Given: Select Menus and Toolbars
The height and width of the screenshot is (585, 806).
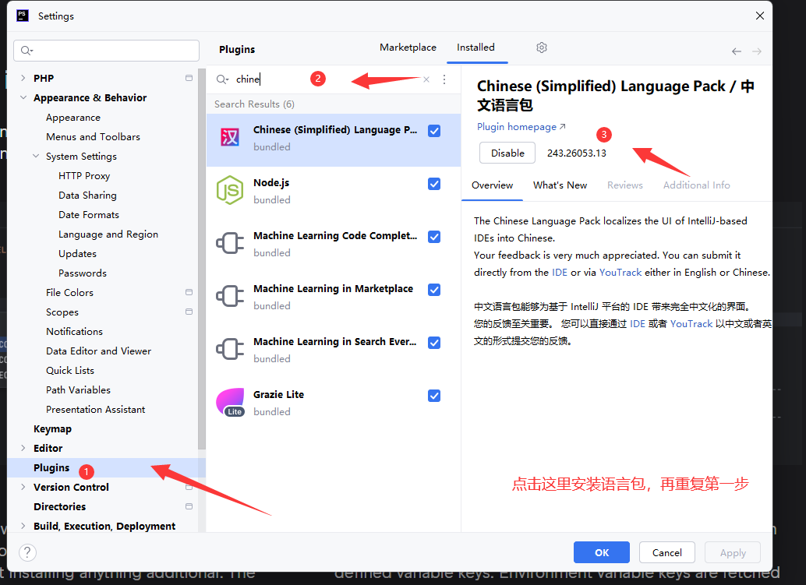Looking at the screenshot, I should [x=93, y=136].
